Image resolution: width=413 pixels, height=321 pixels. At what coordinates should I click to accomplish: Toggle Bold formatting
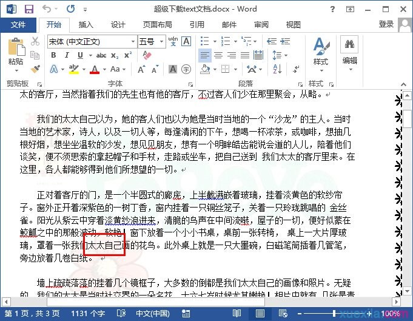[x=53, y=55]
